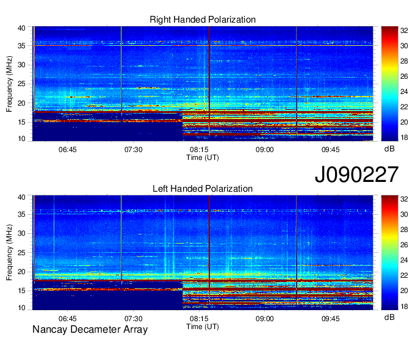This screenshot has height=337, width=415.
Task: Click 40 frequency tick of Right Handed plot
Action: tap(21, 28)
